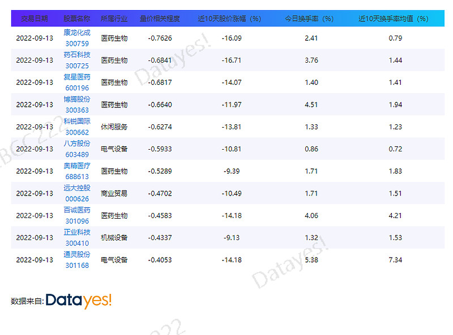Select turnover value 4.51

coord(311,105)
